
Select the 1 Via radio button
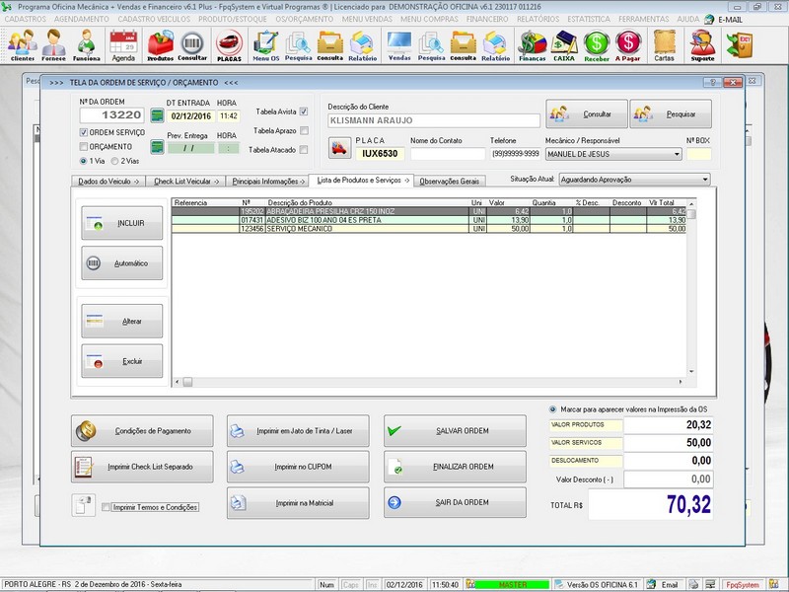(x=84, y=161)
